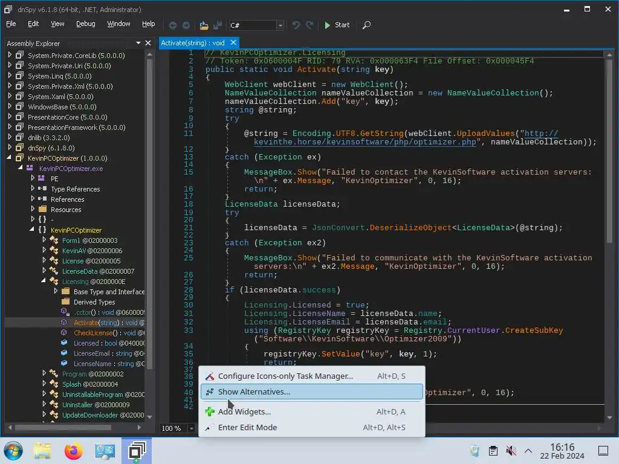619x464 pixels.
Task: Click the Assembly Explorer horizontal scrollbar thumb
Action: point(63,427)
